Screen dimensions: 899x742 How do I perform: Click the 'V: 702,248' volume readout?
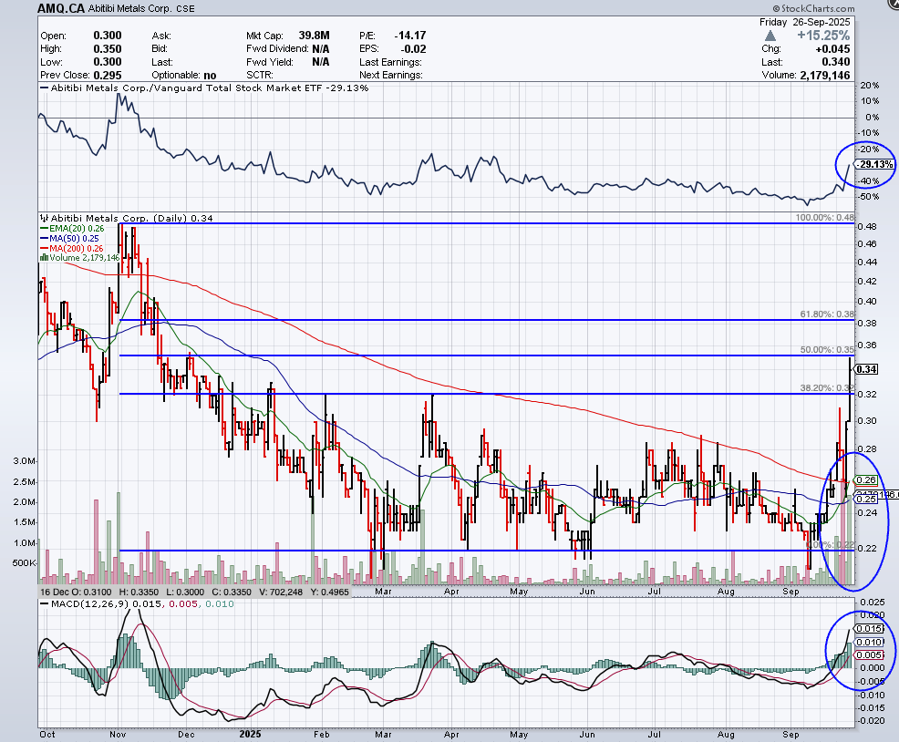[280, 592]
